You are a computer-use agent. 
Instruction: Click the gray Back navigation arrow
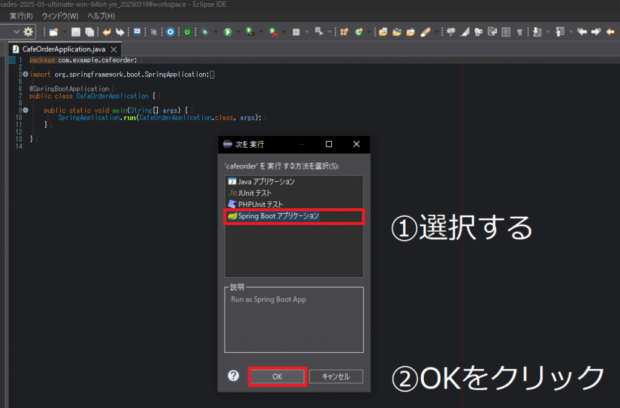[582, 31]
